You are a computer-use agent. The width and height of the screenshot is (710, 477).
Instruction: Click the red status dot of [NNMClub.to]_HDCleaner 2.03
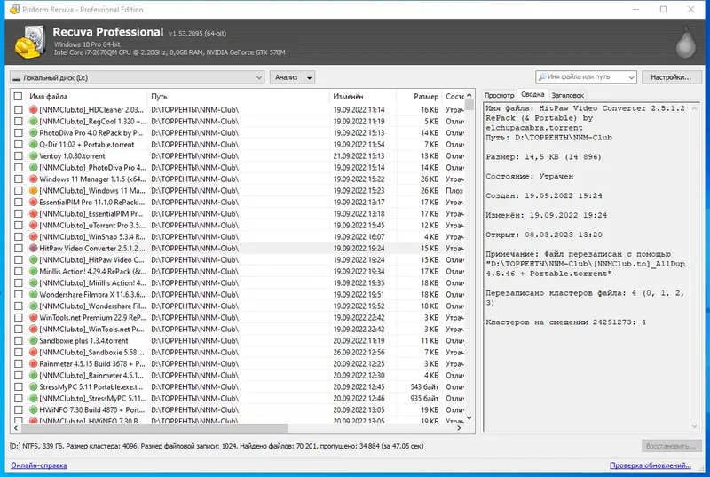click(x=33, y=109)
